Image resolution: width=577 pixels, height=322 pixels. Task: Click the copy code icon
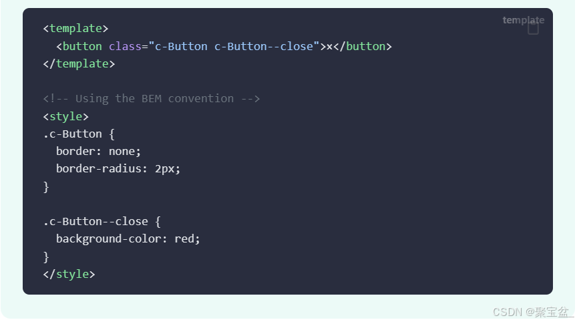pos(533,29)
